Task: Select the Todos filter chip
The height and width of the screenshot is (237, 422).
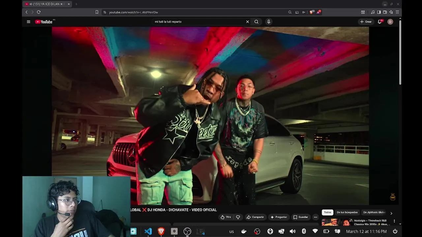Action: (327, 212)
